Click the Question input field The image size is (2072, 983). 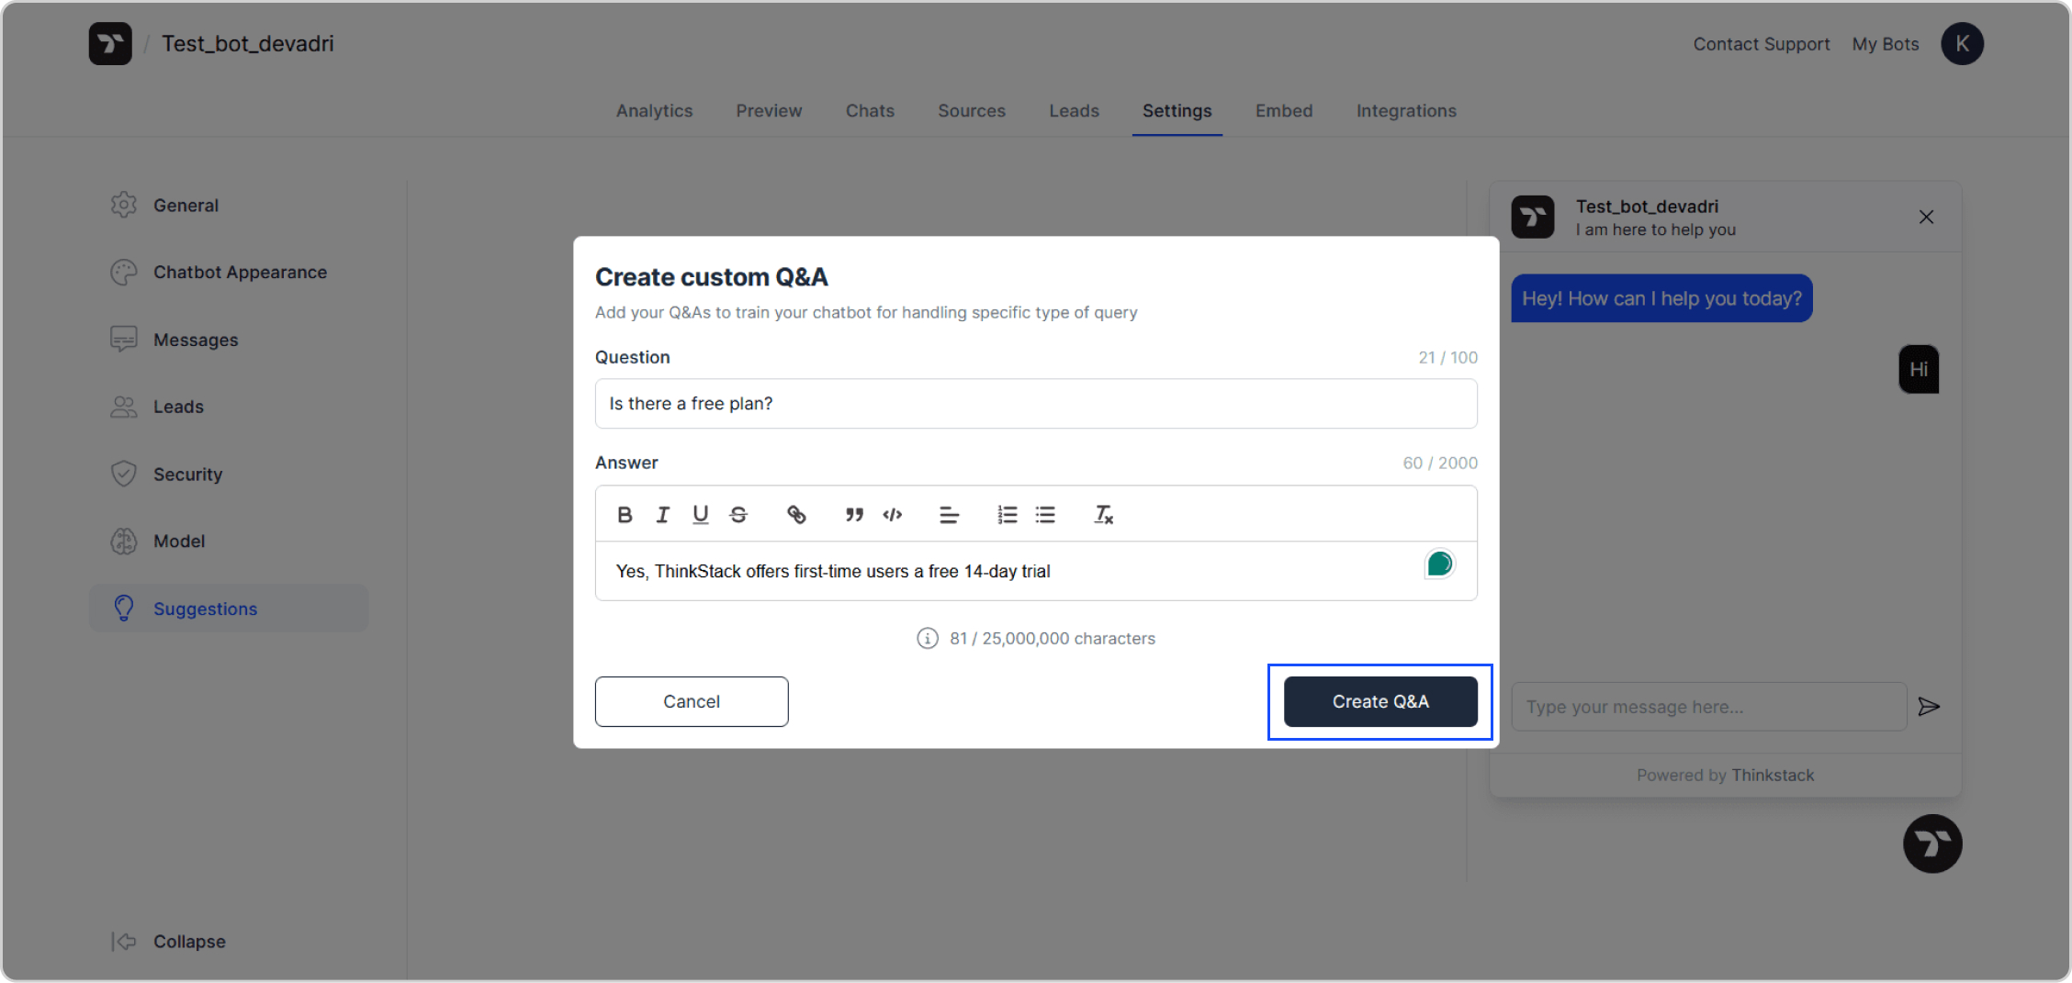pos(1036,404)
